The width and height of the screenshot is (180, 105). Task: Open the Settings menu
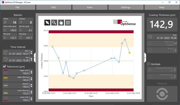coord(125,7)
